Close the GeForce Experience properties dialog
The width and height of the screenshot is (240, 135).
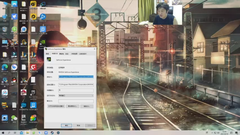point(94,49)
